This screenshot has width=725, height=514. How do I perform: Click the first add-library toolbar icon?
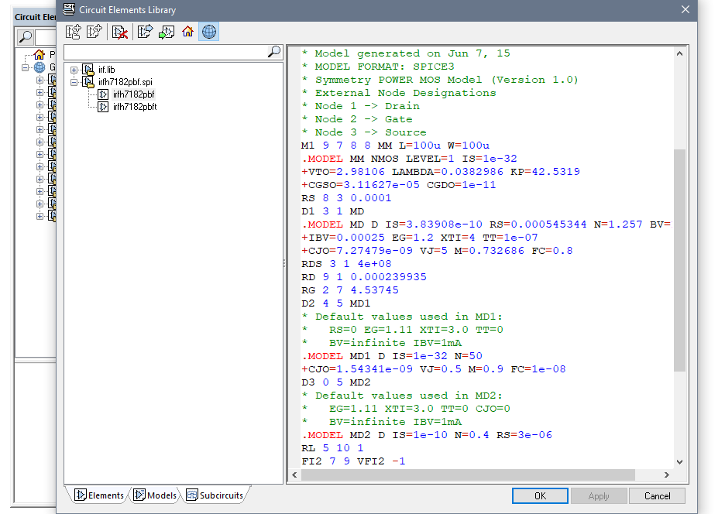73,32
